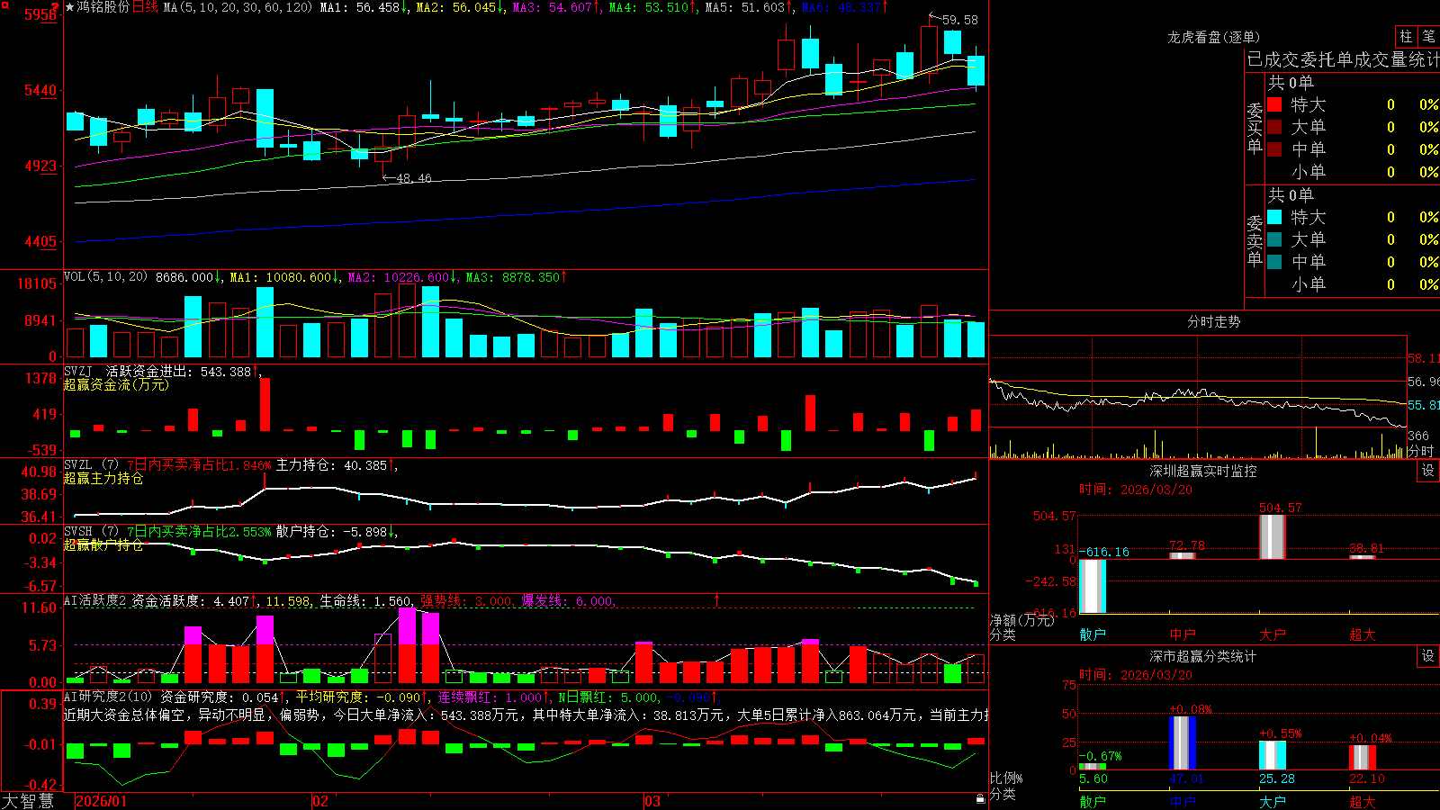Click the SVZJ 活跃资金进出 indicator title
The width and height of the screenshot is (1440, 810).
click(x=127, y=371)
